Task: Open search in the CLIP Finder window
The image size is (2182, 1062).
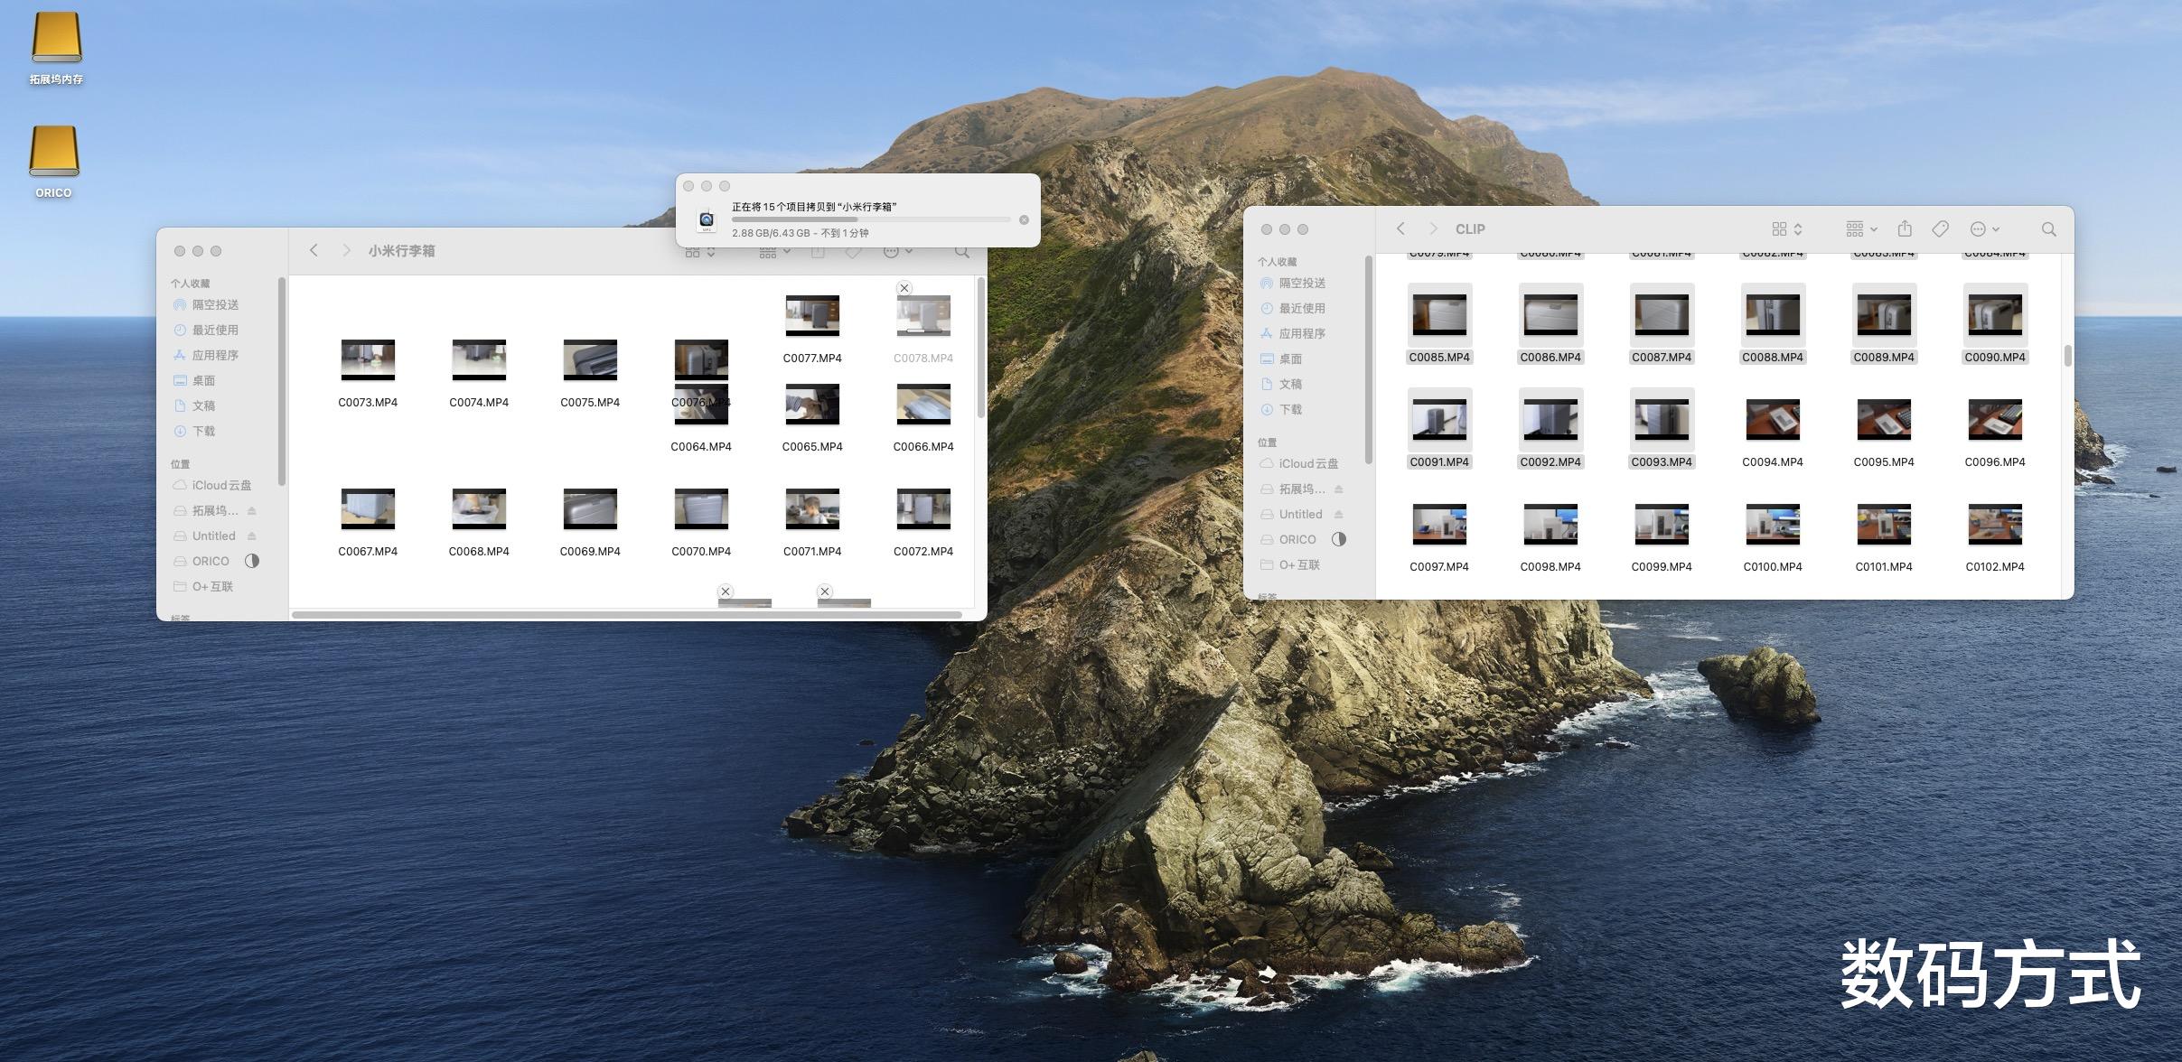Action: 2048,229
